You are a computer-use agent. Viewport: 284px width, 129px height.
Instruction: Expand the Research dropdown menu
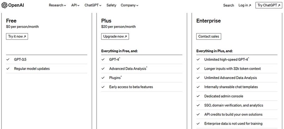click(x=57, y=5)
